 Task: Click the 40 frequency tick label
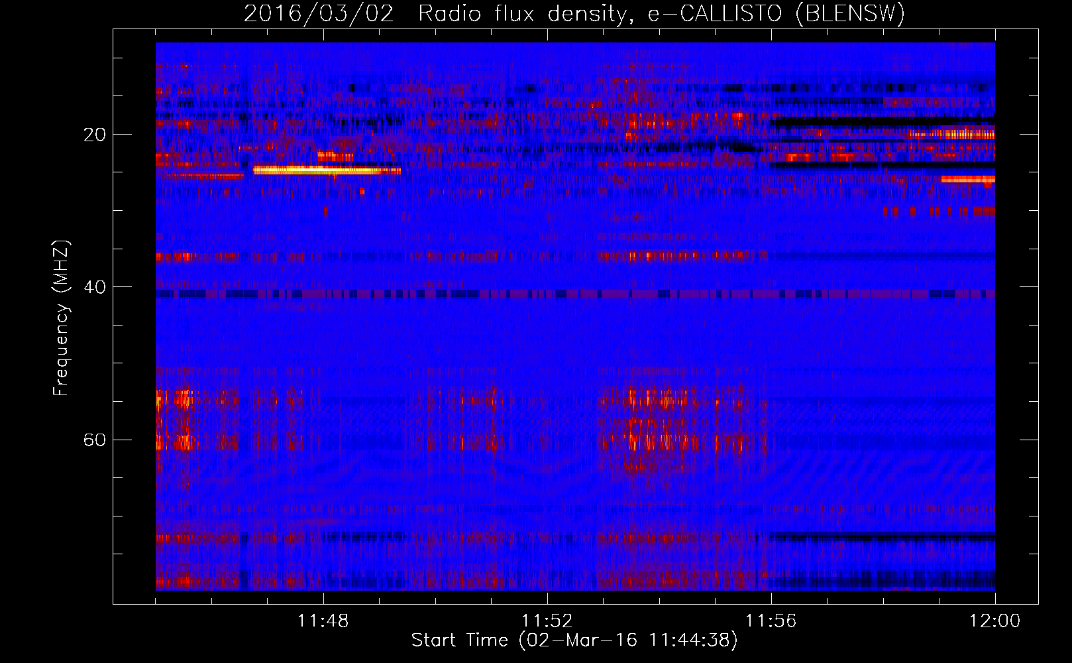click(95, 287)
